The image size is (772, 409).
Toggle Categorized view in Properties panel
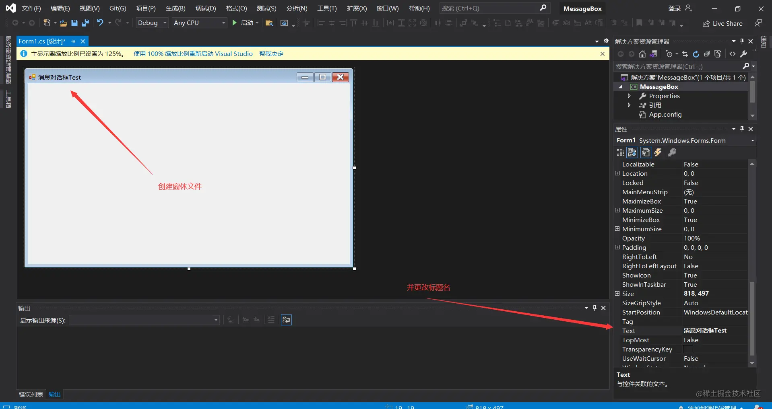[620, 152]
